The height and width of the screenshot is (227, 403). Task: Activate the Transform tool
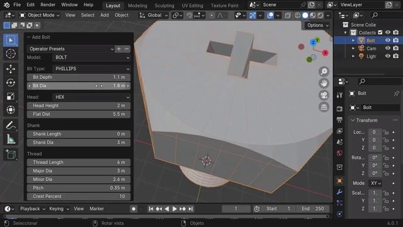click(11, 110)
